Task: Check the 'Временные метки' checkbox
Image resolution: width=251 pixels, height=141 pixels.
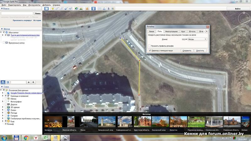Action: [4, 43]
